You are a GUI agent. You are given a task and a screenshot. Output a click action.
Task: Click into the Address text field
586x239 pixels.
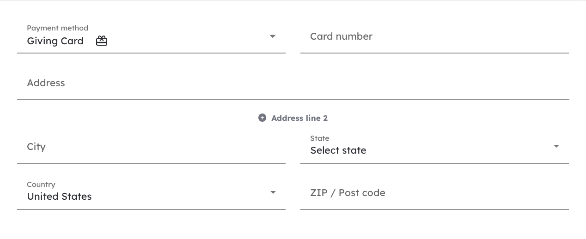click(293, 83)
